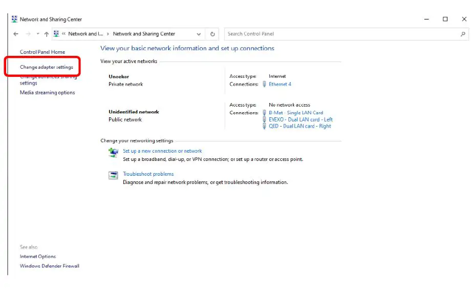Maximize the Network and Sharing Center window
Screen dimensions: 472x288
click(x=445, y=19)
